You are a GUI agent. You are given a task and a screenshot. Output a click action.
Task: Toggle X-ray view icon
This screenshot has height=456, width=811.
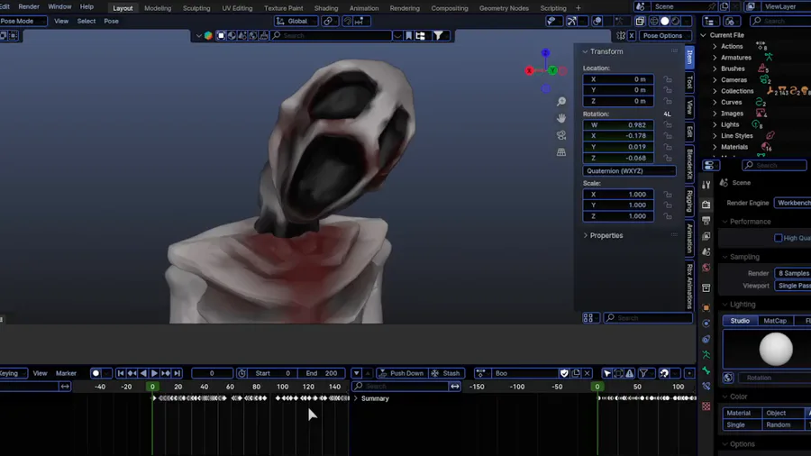[640, 22]
